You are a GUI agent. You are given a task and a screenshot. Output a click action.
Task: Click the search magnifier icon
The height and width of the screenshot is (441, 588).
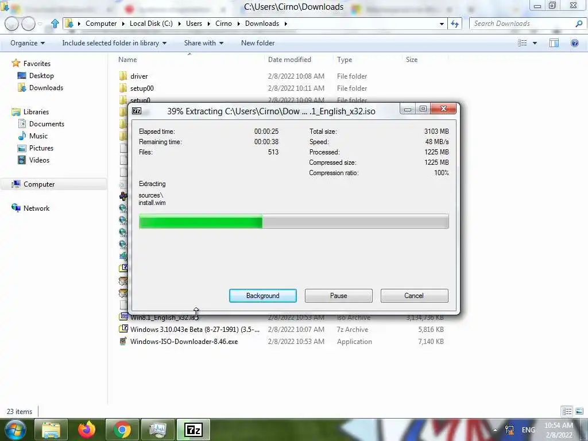tap(579, 24)
